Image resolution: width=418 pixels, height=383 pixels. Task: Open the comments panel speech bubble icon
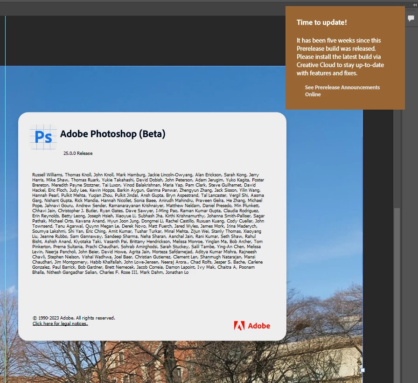411,18
